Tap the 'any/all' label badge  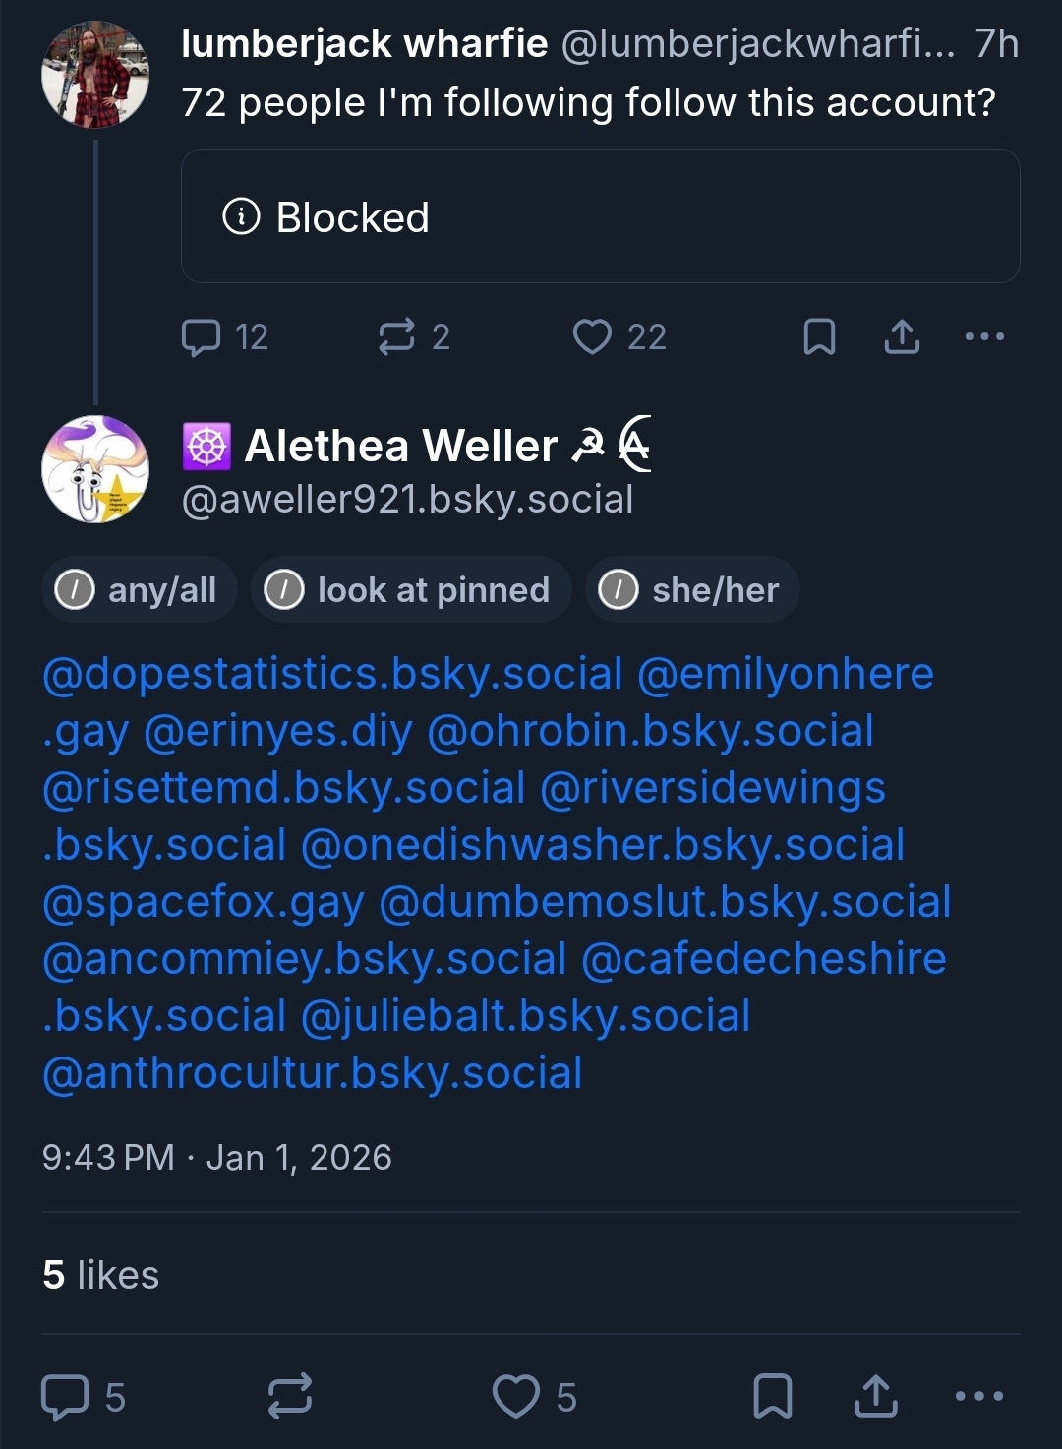(x=140, y=590)
